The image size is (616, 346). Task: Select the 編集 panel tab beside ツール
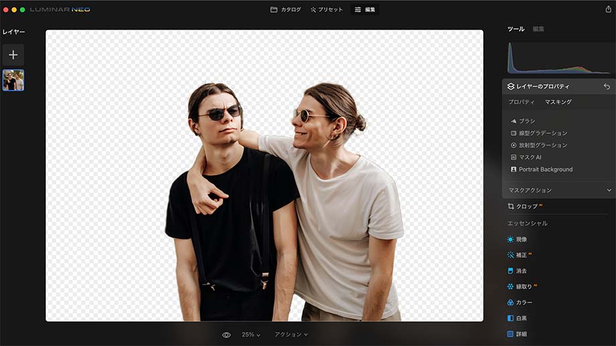point(538,29)
